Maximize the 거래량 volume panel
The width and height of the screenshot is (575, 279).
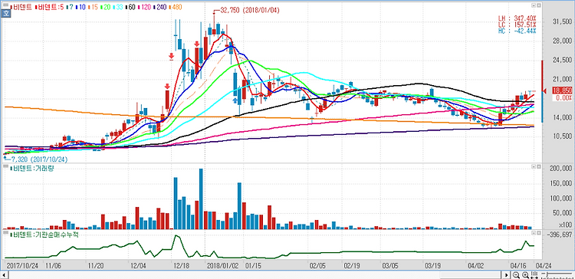click(x=539, y=167)
